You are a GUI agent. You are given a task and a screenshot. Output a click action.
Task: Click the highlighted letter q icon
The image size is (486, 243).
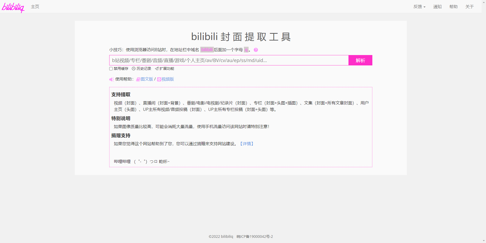coord(246,50)
